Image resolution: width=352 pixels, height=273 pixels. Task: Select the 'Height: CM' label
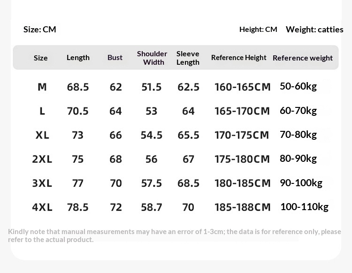point(258,29)
